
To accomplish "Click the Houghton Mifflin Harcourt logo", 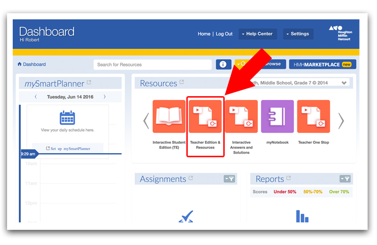I will point(340,33).
